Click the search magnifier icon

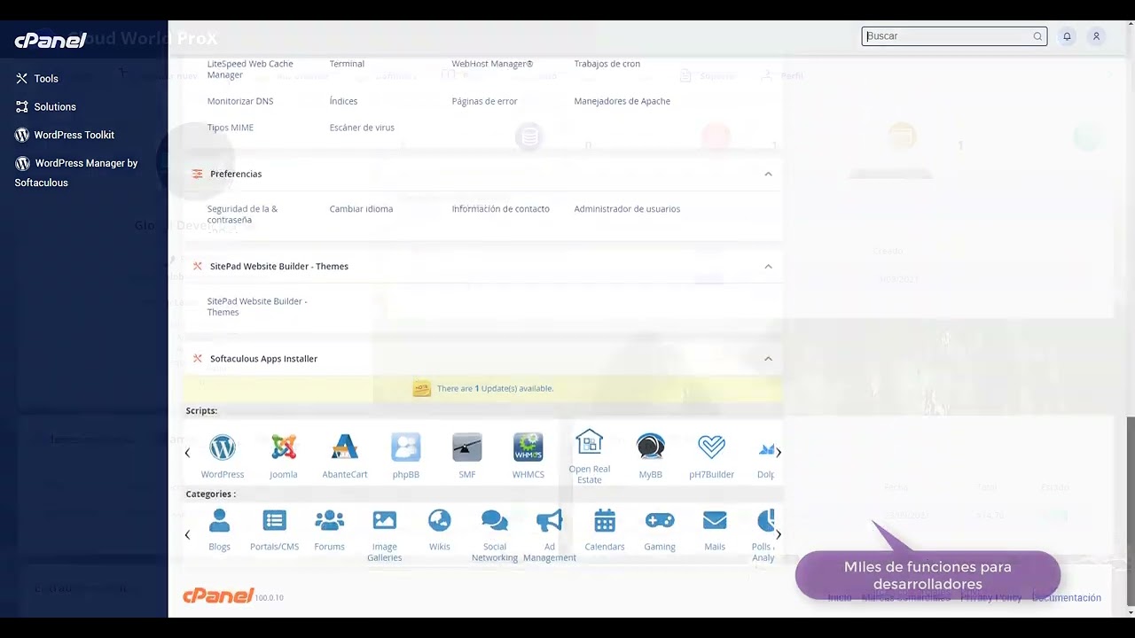1037,36
